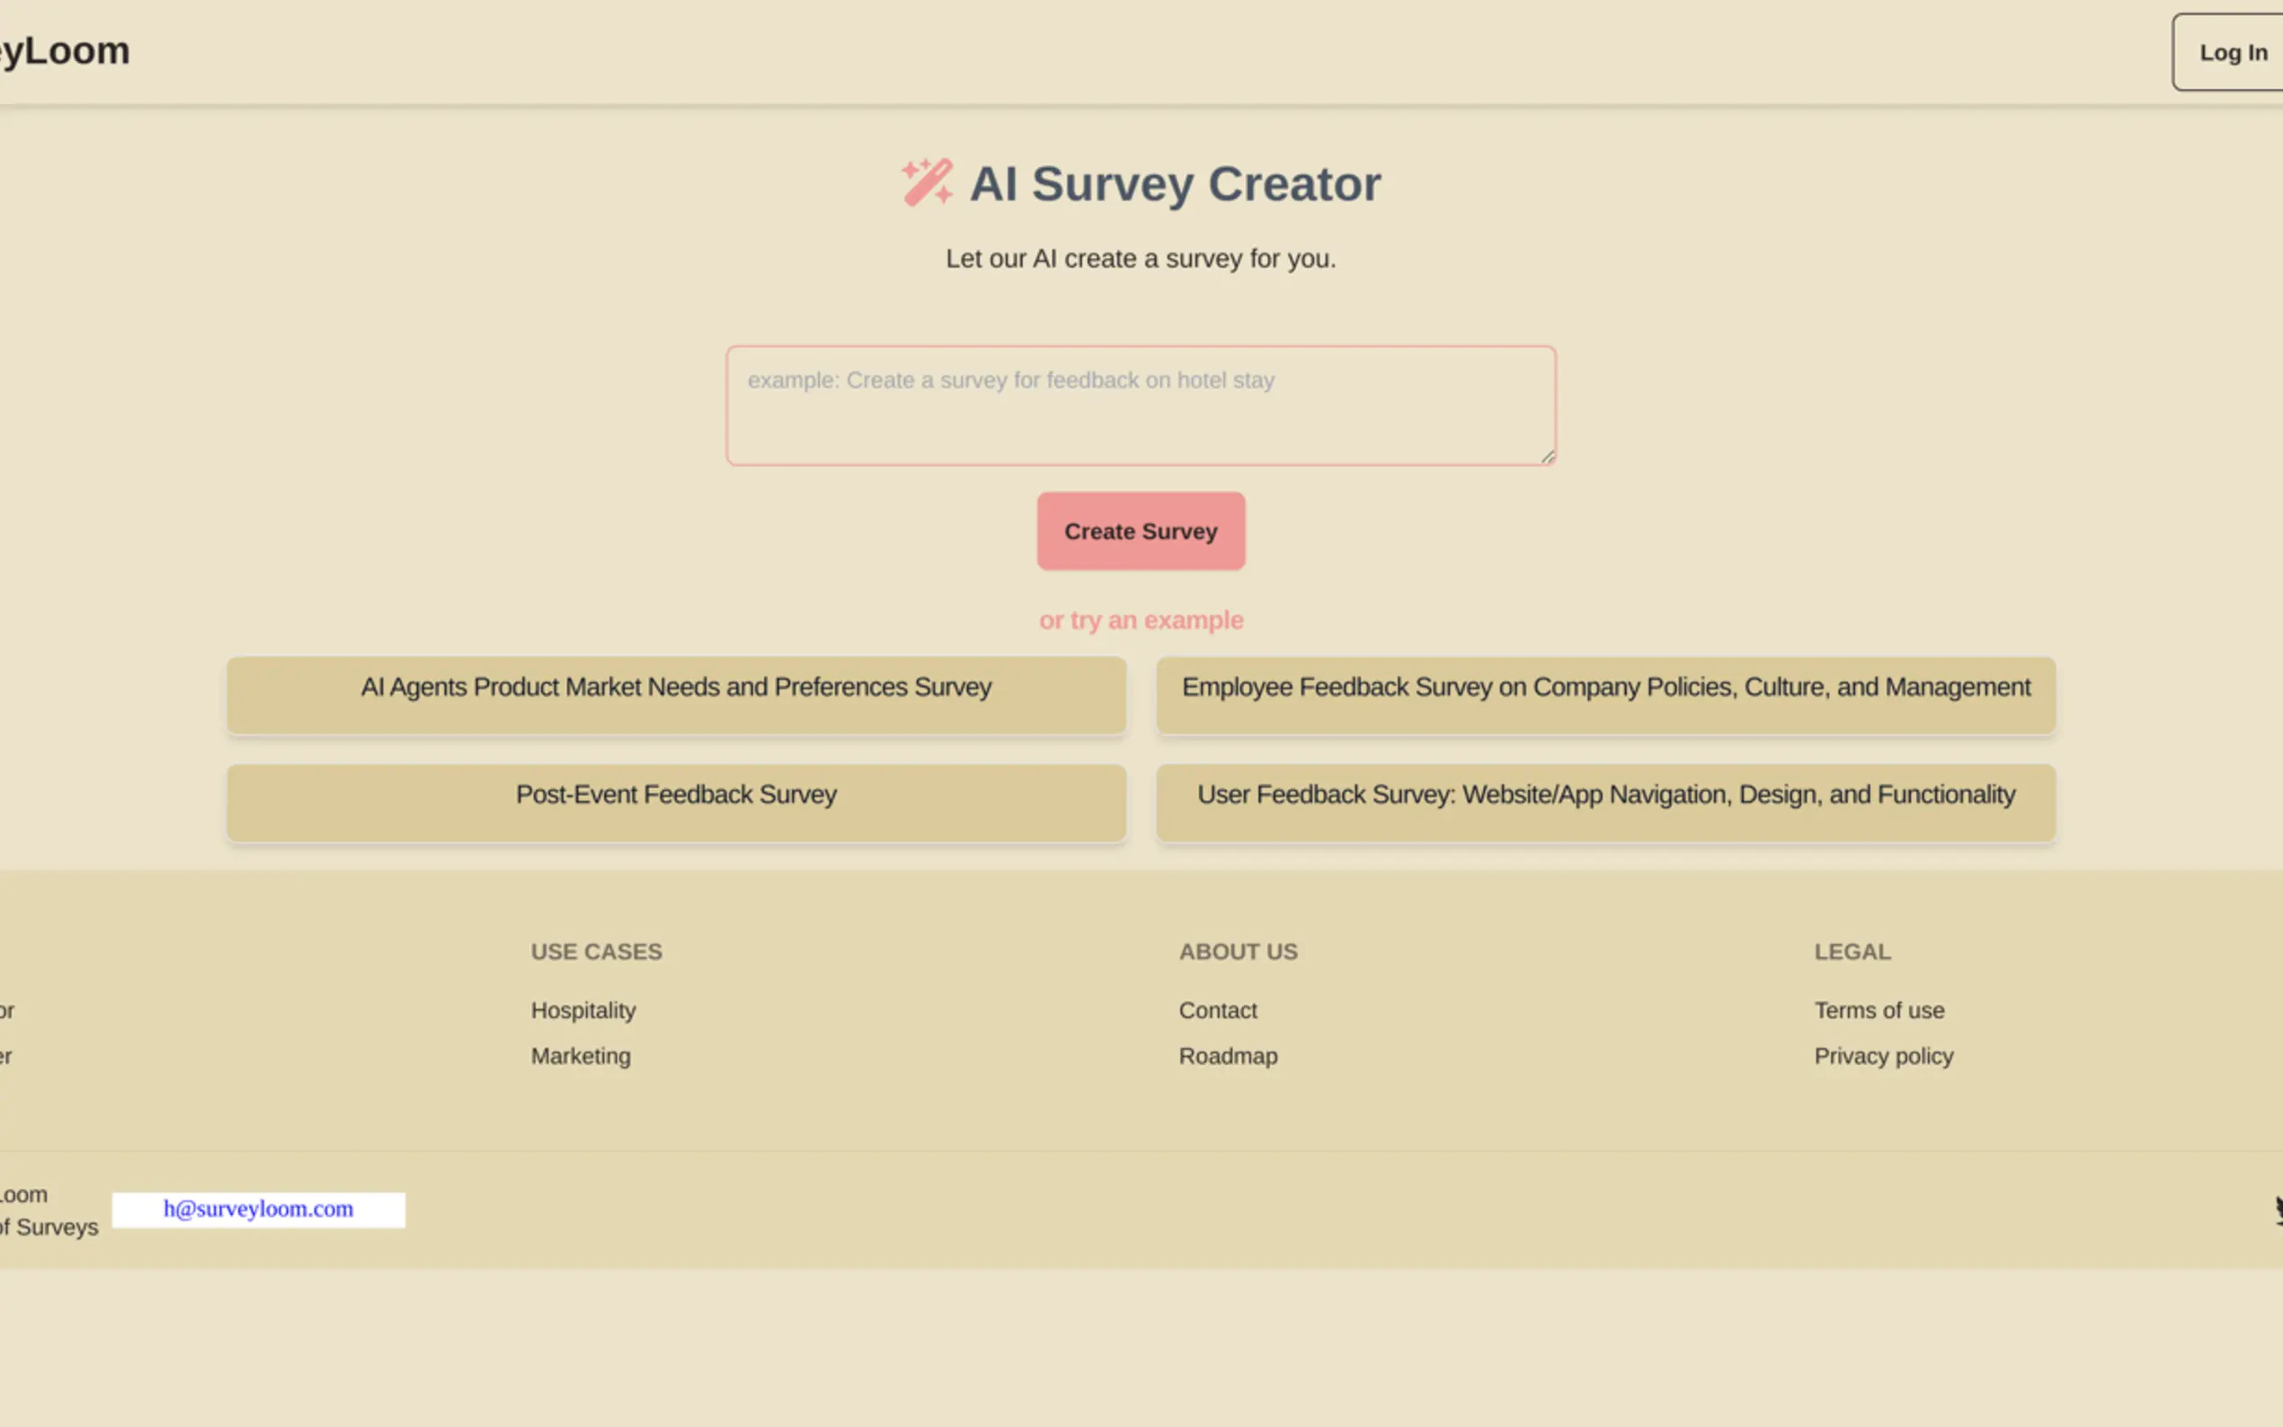Open the Marketing use case link
2283x1427 pixels.
(581, 1056)
